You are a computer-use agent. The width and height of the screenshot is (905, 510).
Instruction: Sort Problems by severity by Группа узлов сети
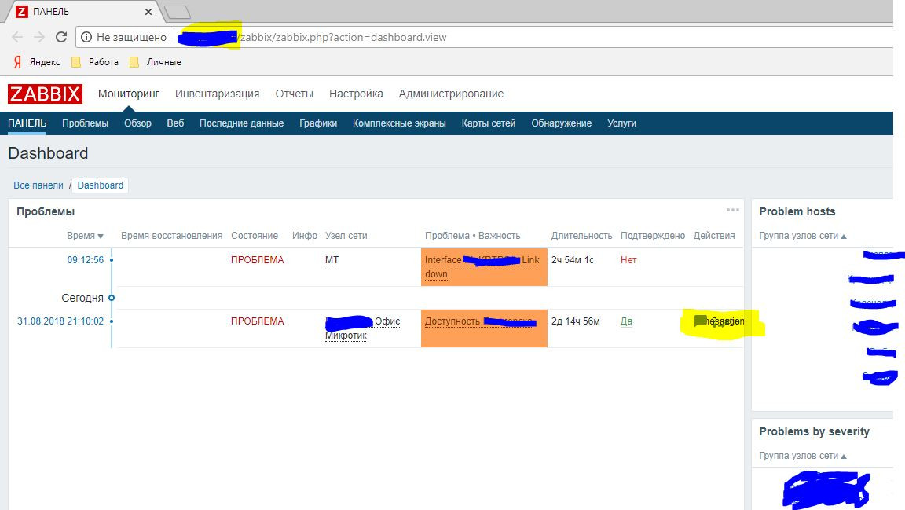tap(803, 456)
